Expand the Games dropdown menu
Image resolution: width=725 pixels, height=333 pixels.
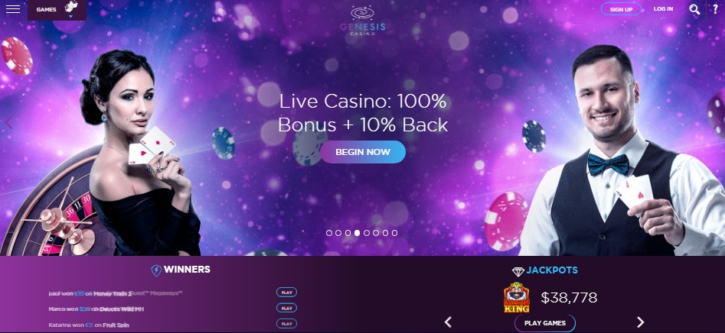point(57,10)
